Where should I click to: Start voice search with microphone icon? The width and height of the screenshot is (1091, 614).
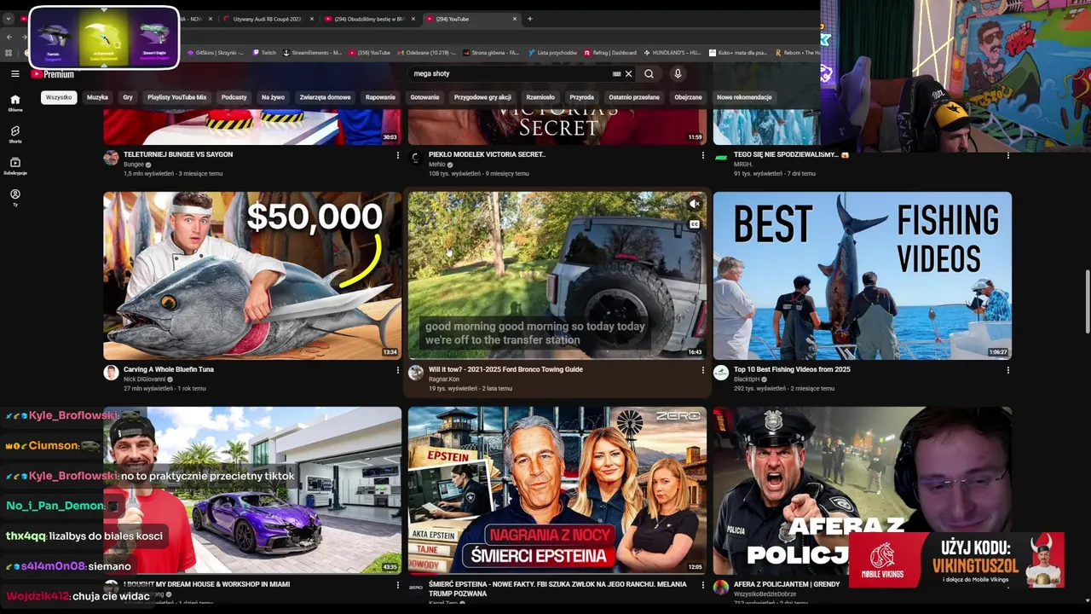click(678, 74)
